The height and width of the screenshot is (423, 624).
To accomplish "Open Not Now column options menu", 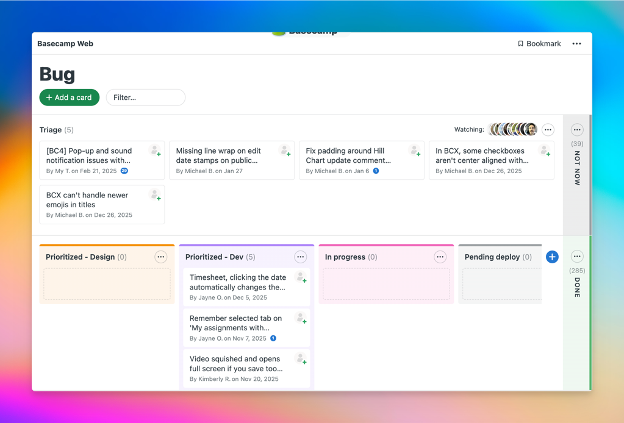I will tap(577, 130).
